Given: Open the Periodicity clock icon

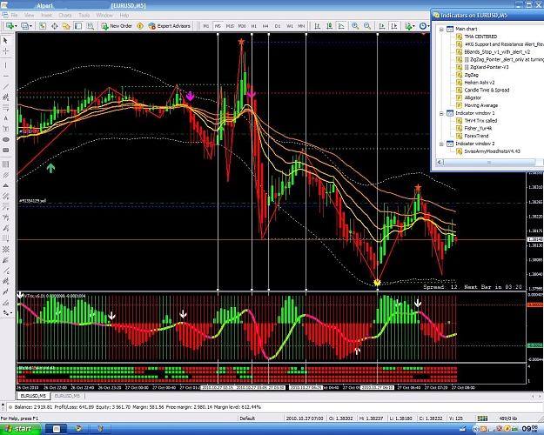Looking at the screenshot, I should (x=423, y=26).
